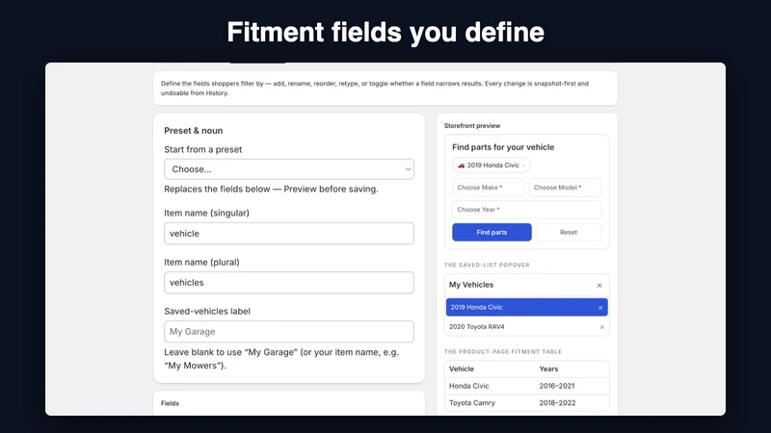Viewport: 771px width, 433px height.
Task: Click the Vehicle column header
Action: click(462, 369)
